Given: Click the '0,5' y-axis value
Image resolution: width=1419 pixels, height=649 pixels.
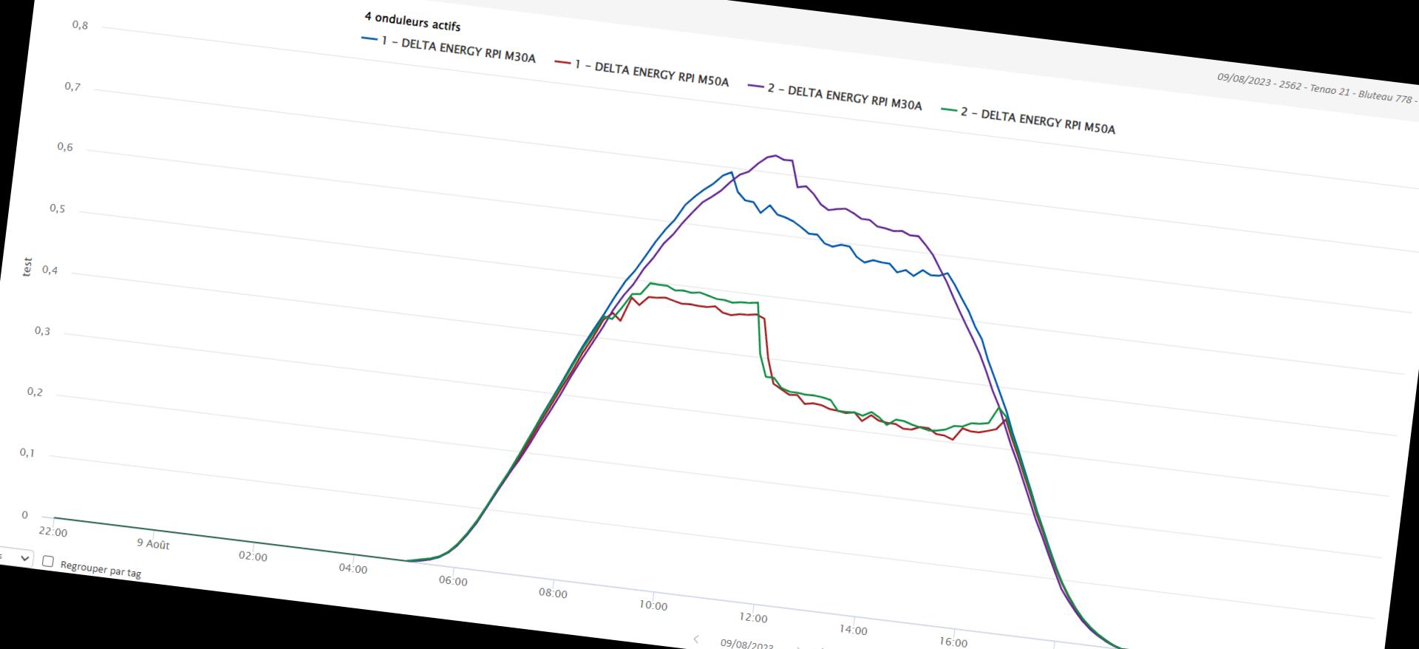Looking at the screenshot, I should pos(58,208).
